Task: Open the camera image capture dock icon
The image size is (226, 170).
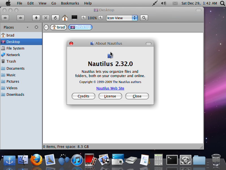Action: click(x=118, y=159)
